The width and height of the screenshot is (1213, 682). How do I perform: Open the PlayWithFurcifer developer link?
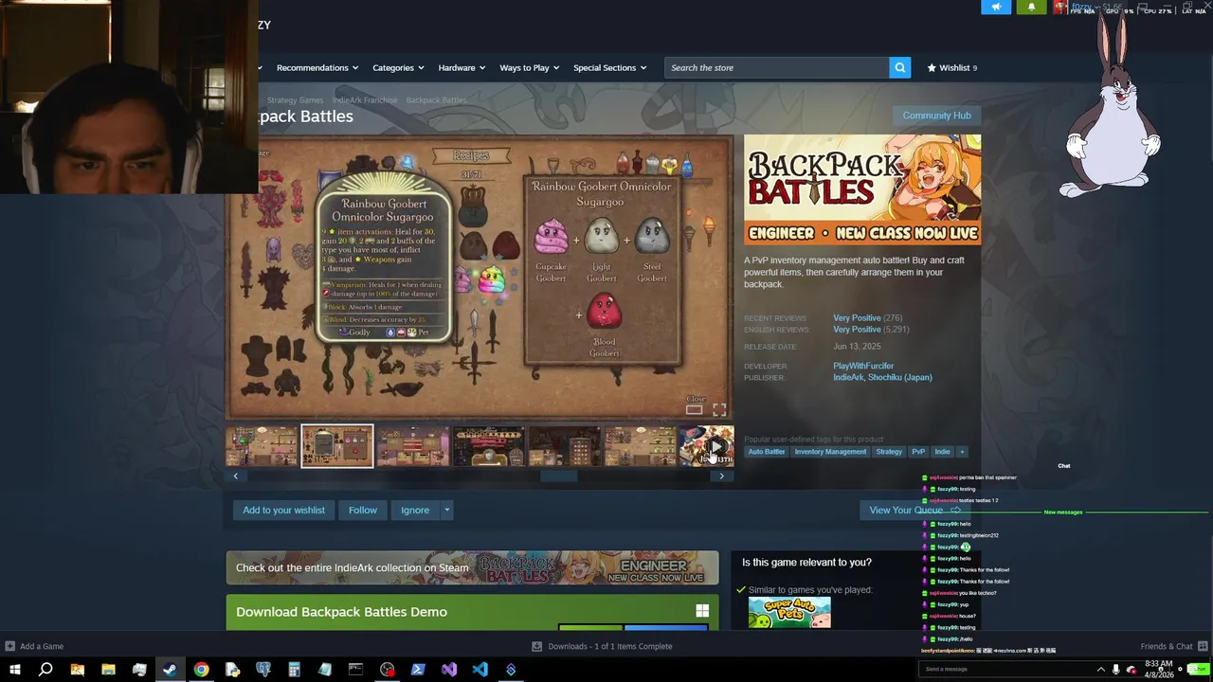pyautogui.click(x=863, y=366)
